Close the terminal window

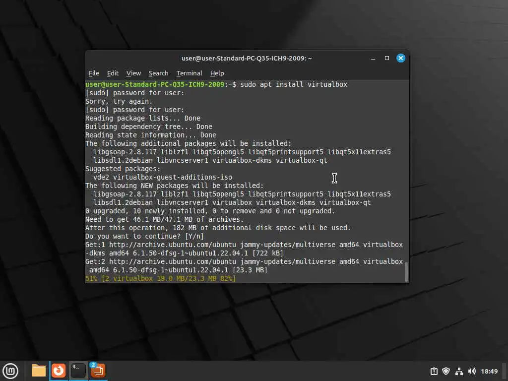pos(401,58)
